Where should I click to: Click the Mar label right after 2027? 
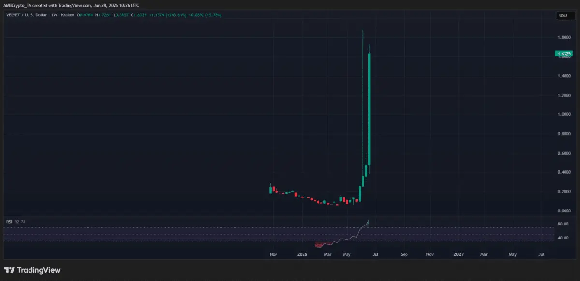[484, 253]
